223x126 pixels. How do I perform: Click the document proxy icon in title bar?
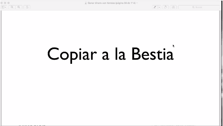(x=86, y=3)
